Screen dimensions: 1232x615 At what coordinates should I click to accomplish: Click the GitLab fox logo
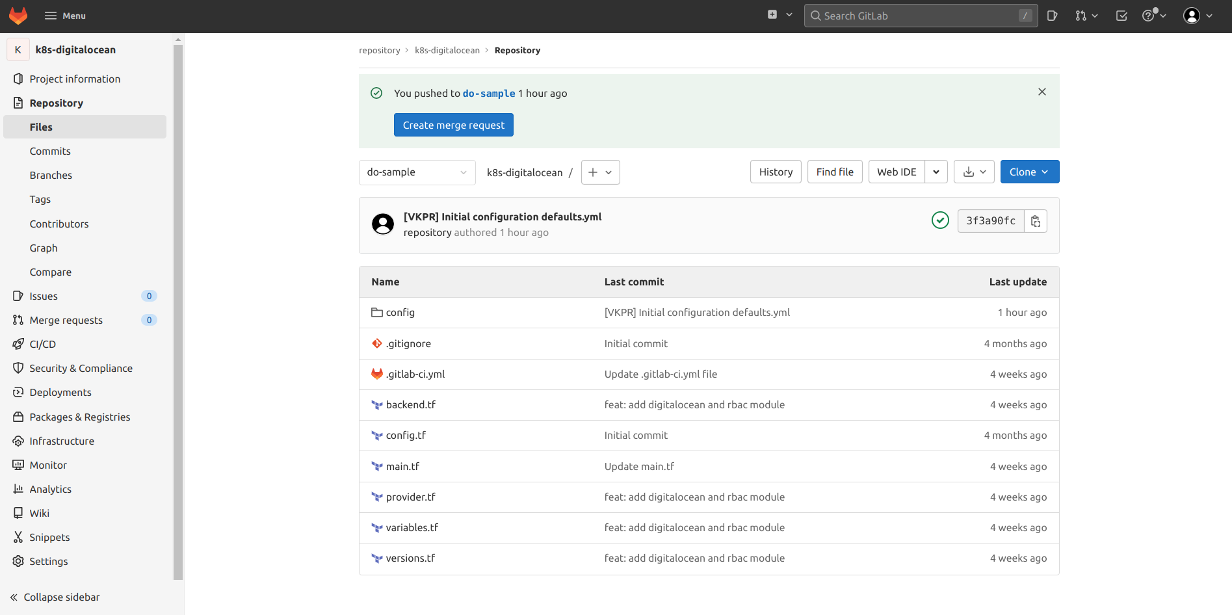point(18,16)
